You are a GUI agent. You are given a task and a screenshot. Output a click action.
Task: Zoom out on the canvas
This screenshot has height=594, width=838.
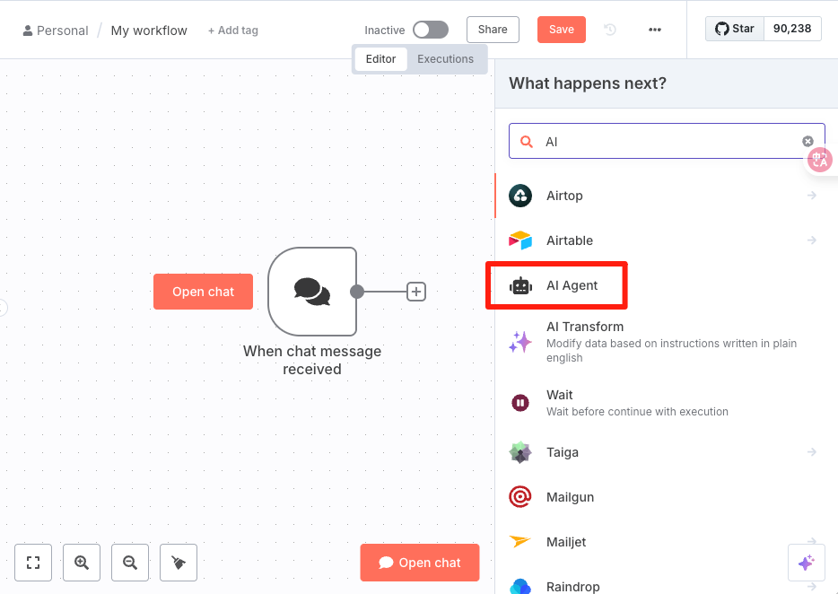tap(130, 563)
